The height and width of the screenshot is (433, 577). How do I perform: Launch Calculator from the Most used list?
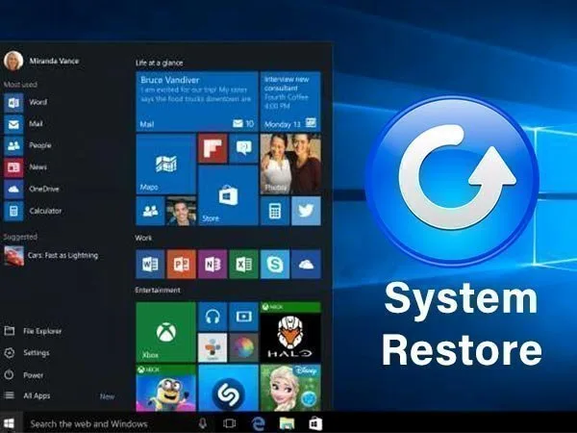click(33, 211)
